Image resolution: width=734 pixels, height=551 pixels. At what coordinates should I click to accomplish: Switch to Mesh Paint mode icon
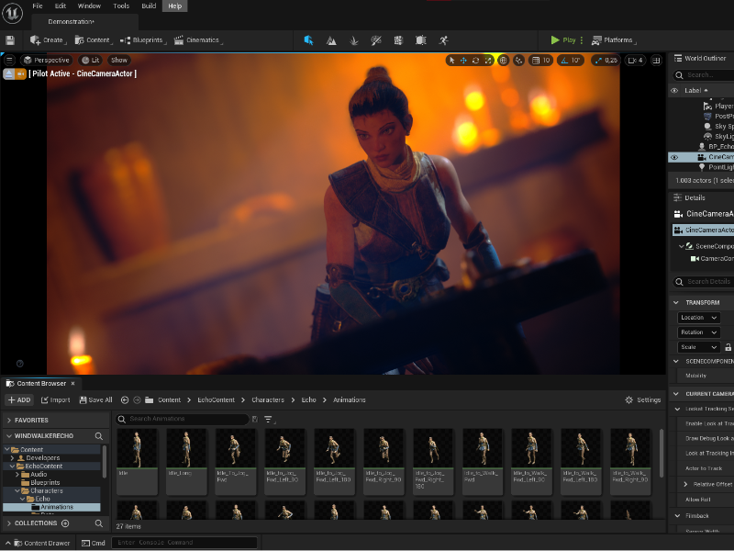(x=376, y=40)
